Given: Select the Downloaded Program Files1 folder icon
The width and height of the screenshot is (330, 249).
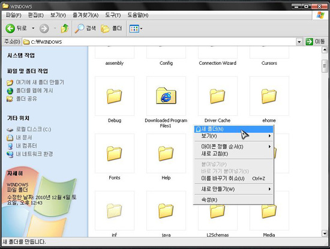Looking at the screenshot, I should pos(166,96).
